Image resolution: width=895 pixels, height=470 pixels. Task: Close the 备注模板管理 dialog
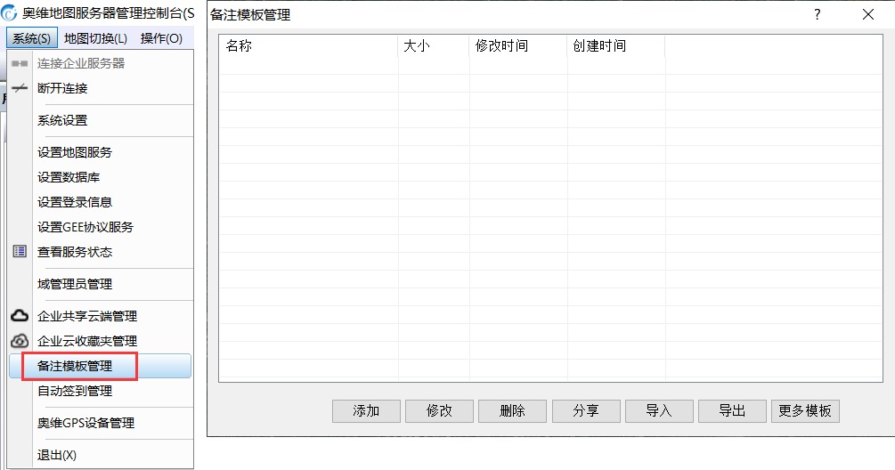[867, 14]
